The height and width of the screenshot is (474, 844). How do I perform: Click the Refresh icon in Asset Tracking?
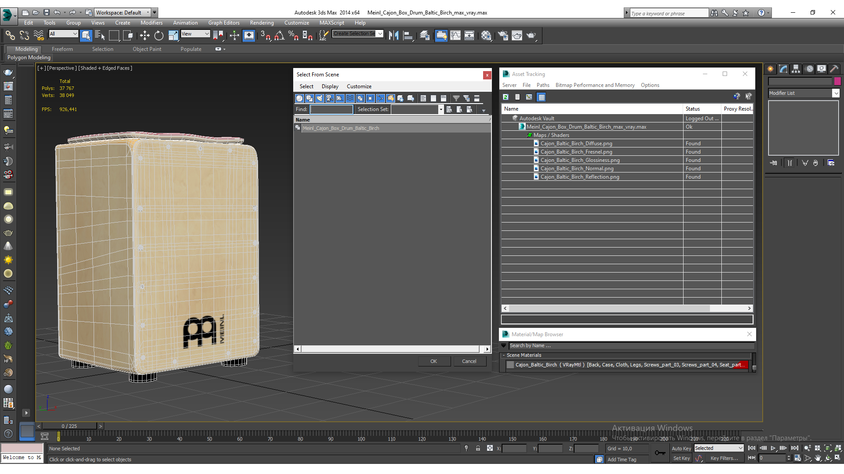[x=506, y=97]
